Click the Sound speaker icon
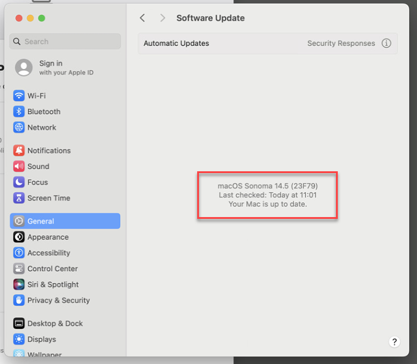 pyautogui.click(x=19, y=167)
